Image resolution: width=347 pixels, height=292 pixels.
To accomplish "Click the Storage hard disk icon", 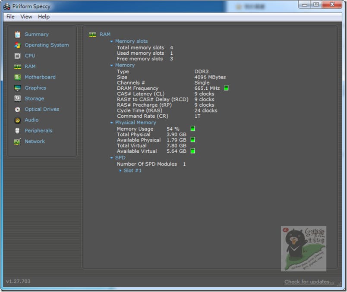I will coord(18,98).
